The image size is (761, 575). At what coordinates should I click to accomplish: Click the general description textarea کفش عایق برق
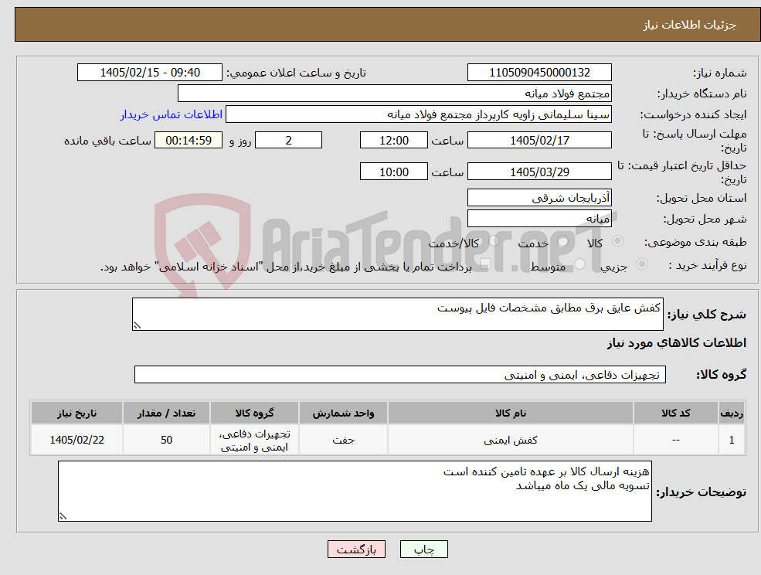click(397, 315)
